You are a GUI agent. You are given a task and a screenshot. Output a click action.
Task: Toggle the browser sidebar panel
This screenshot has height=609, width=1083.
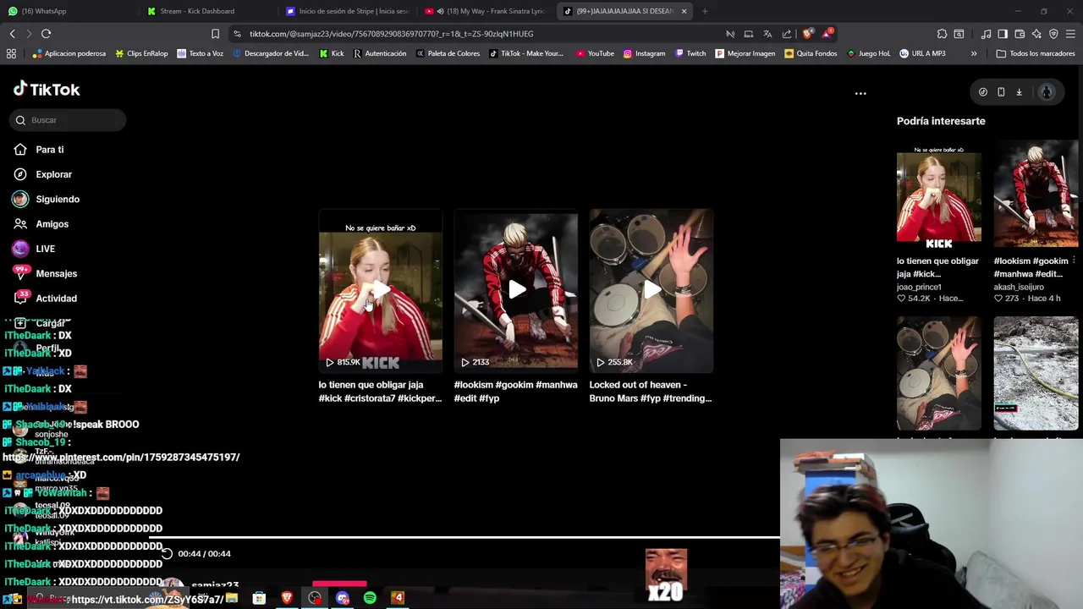coord(1003,34)
